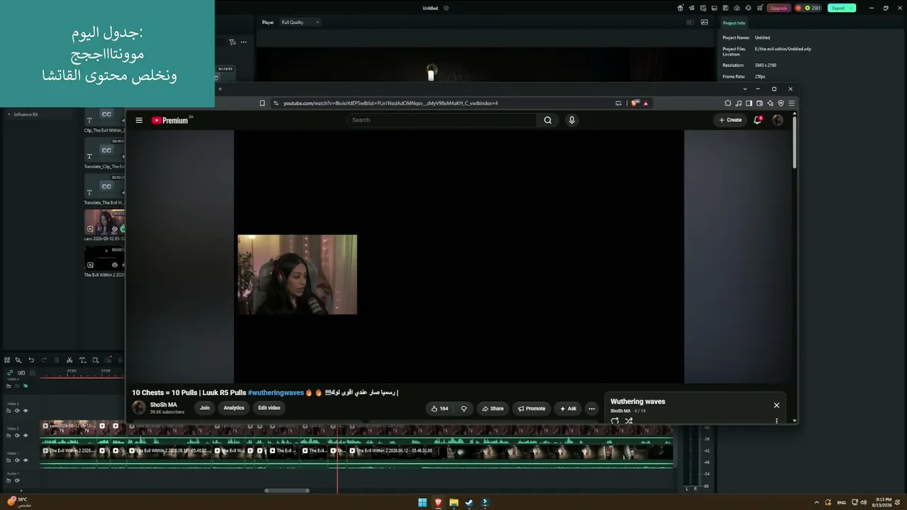907x510 pixels.
Task: Expand the Influence Kit tree item
Action: coord(9,114)
